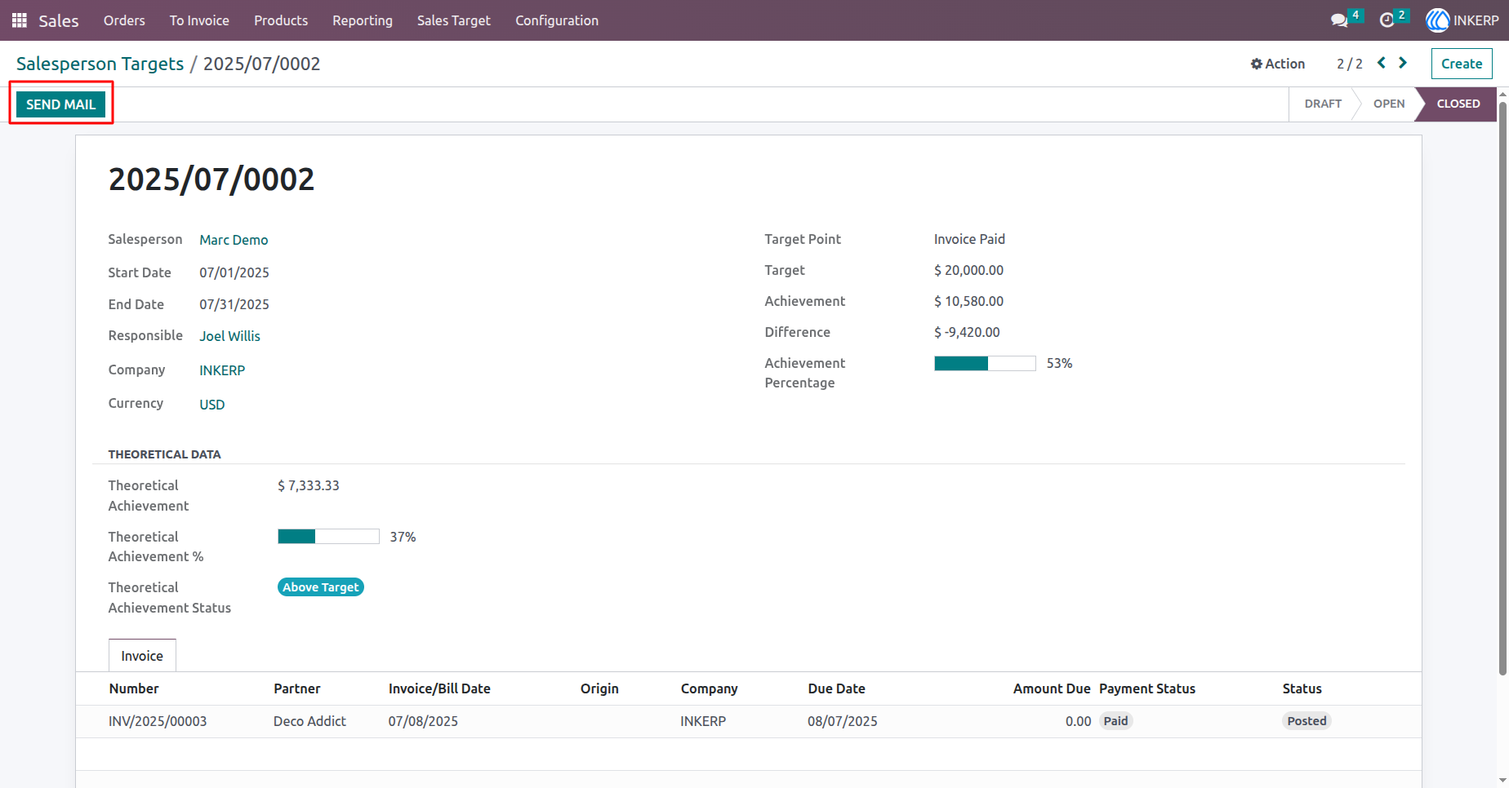Open the Marc Demo salesperson link

tap(234, 240)
